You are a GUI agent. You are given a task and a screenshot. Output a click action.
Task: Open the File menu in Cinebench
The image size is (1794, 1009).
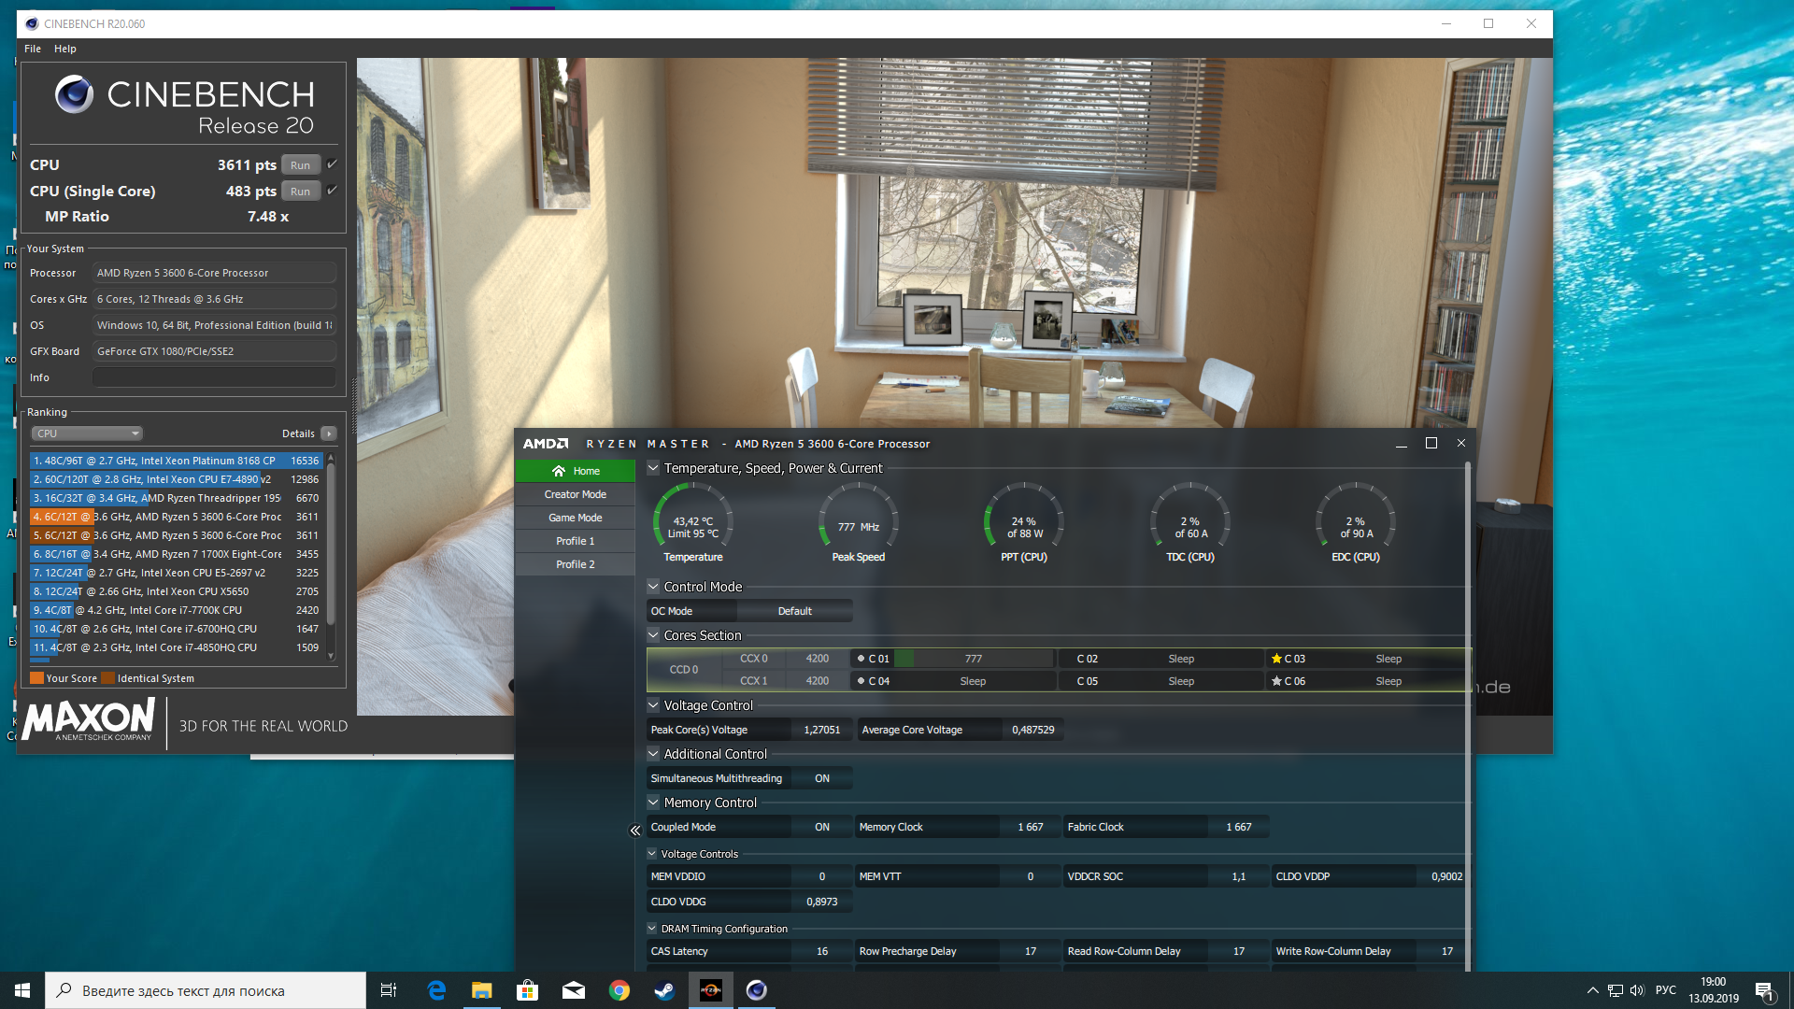pos(33,49)
